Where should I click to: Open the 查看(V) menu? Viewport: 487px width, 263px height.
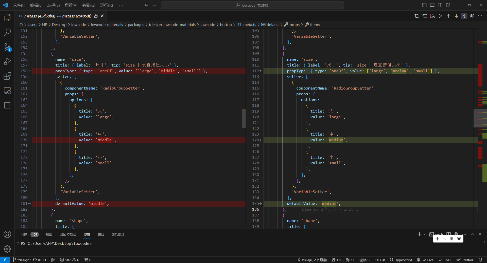pos(71,5)
